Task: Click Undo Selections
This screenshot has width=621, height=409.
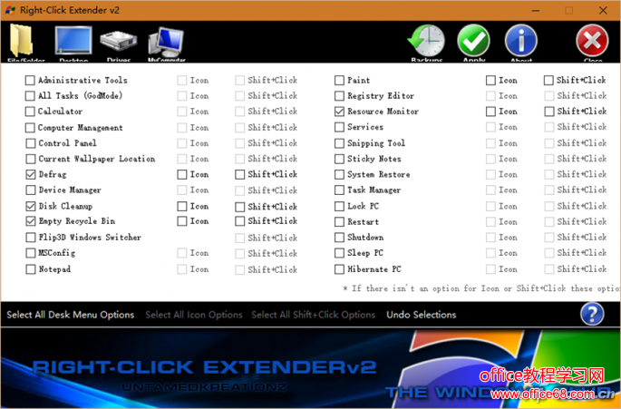Action: pos(422,315)
